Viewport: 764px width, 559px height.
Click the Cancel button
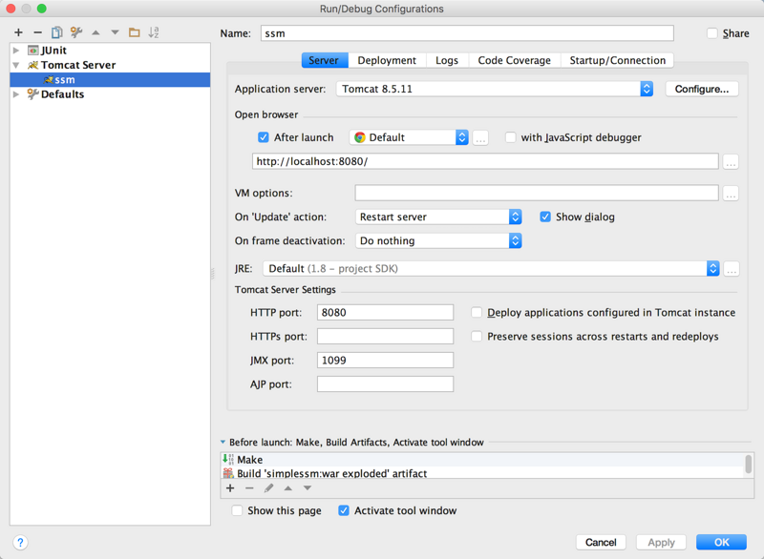tap(601, 542)
